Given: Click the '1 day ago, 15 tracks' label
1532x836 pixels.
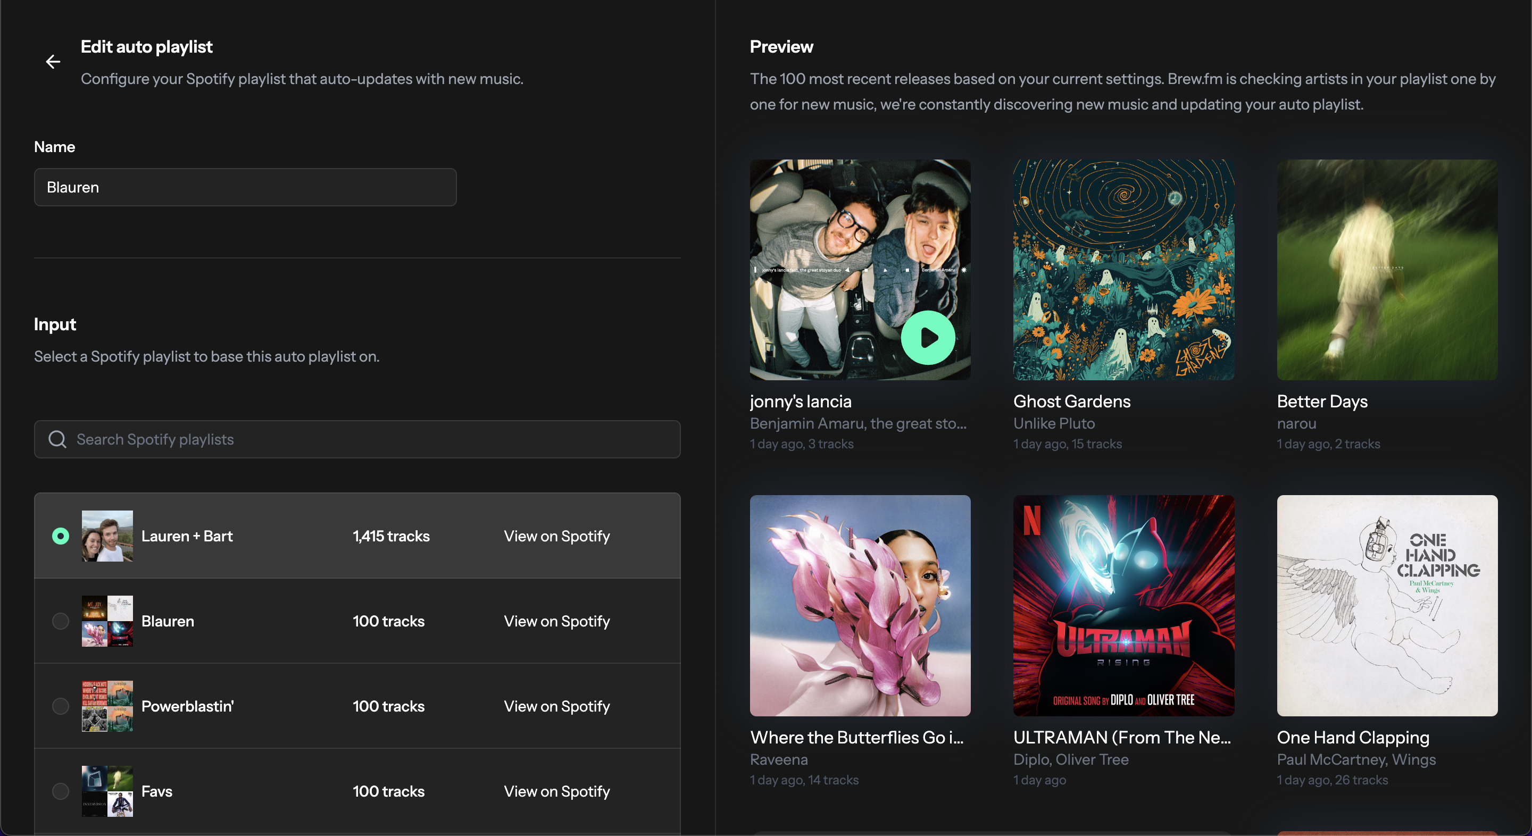Looking at the screenshot, I should (x=1068, y=444).
